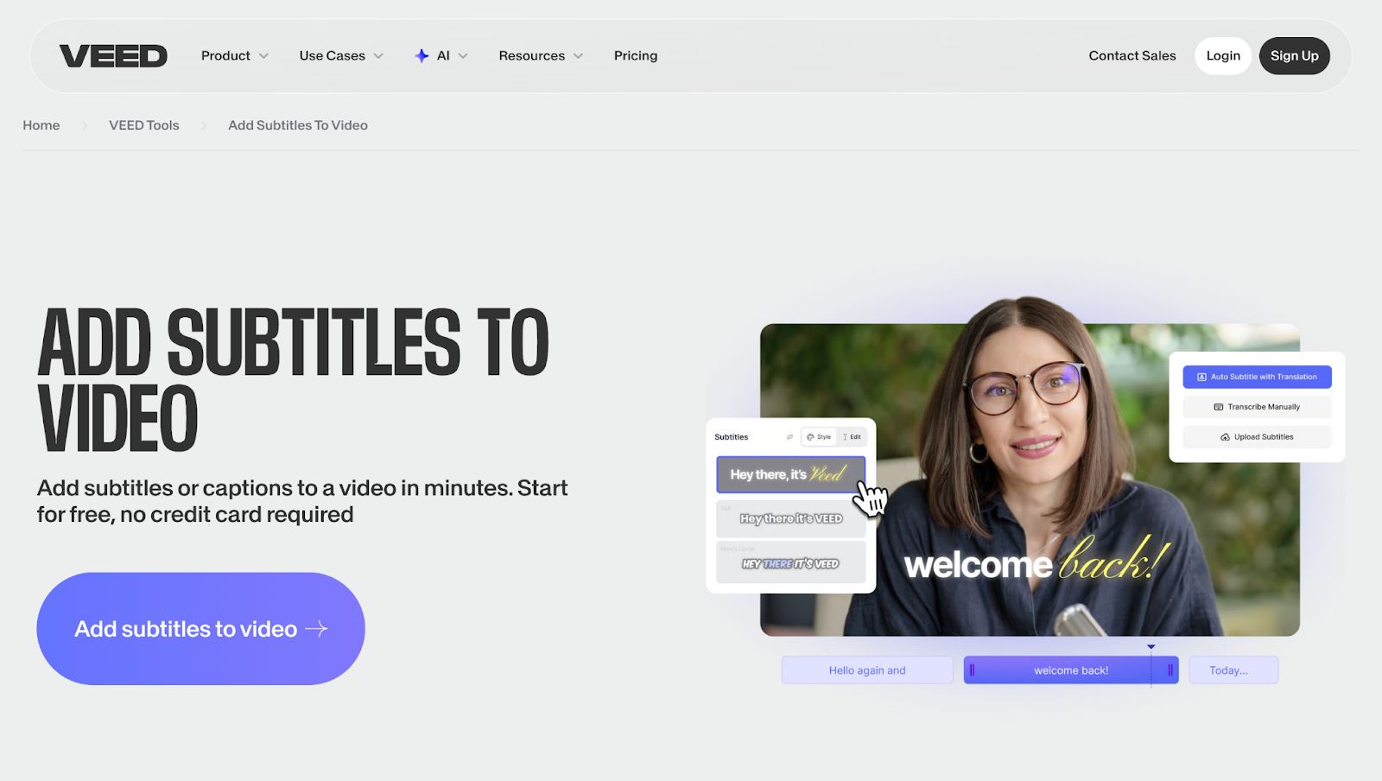Switch to Edit mode in the Subtitles panel
Screen dimensions: 1382x781
coord(851,437)
